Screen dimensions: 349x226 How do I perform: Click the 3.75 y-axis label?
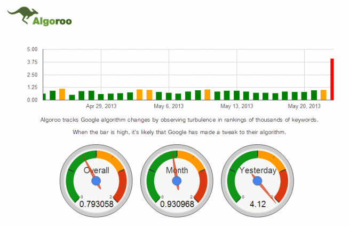tap(32, 62)
